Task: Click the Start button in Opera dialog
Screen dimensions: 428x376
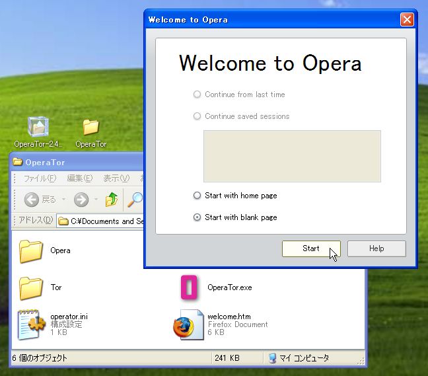Action: click(311, 248)
